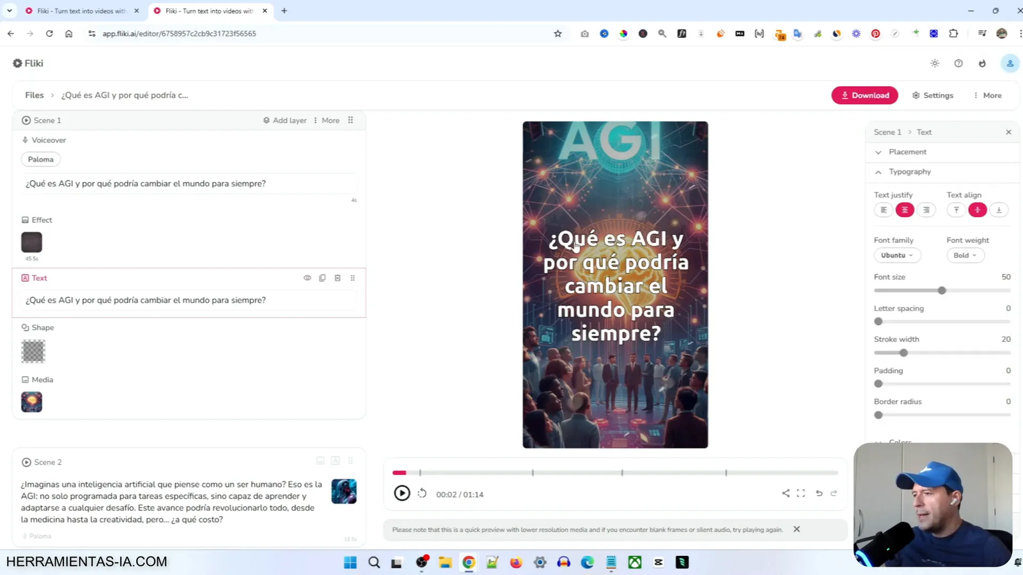Switch to the first Fliki browser tab
This screenshot has height=575, width=1023.
77,10
